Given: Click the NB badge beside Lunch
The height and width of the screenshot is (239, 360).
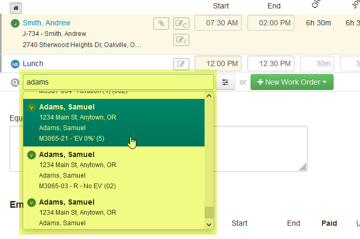Looking at the screenshot, I should 15,64.
